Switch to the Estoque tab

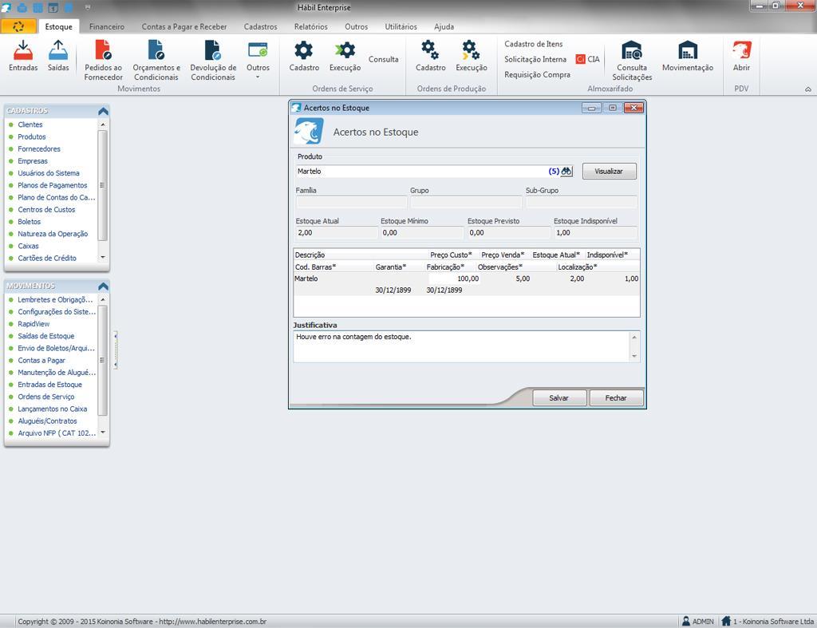point(58,26)
